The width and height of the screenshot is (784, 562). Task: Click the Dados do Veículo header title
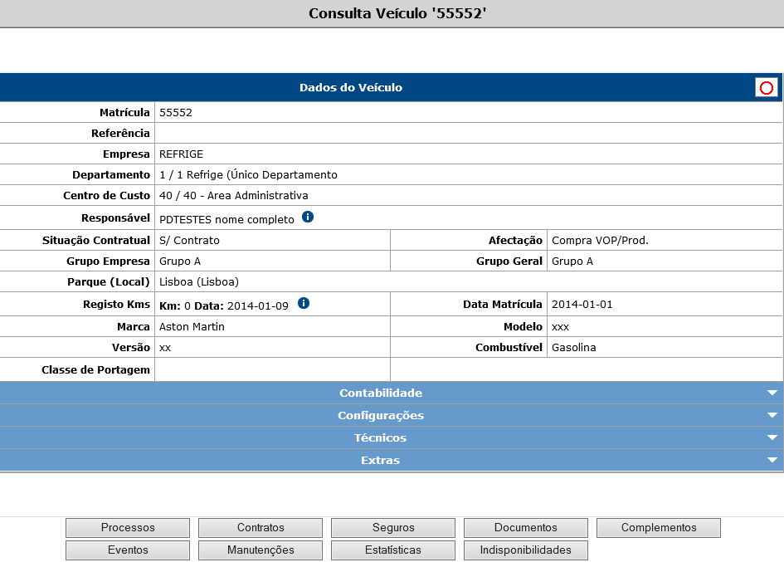tap(350, 87)
